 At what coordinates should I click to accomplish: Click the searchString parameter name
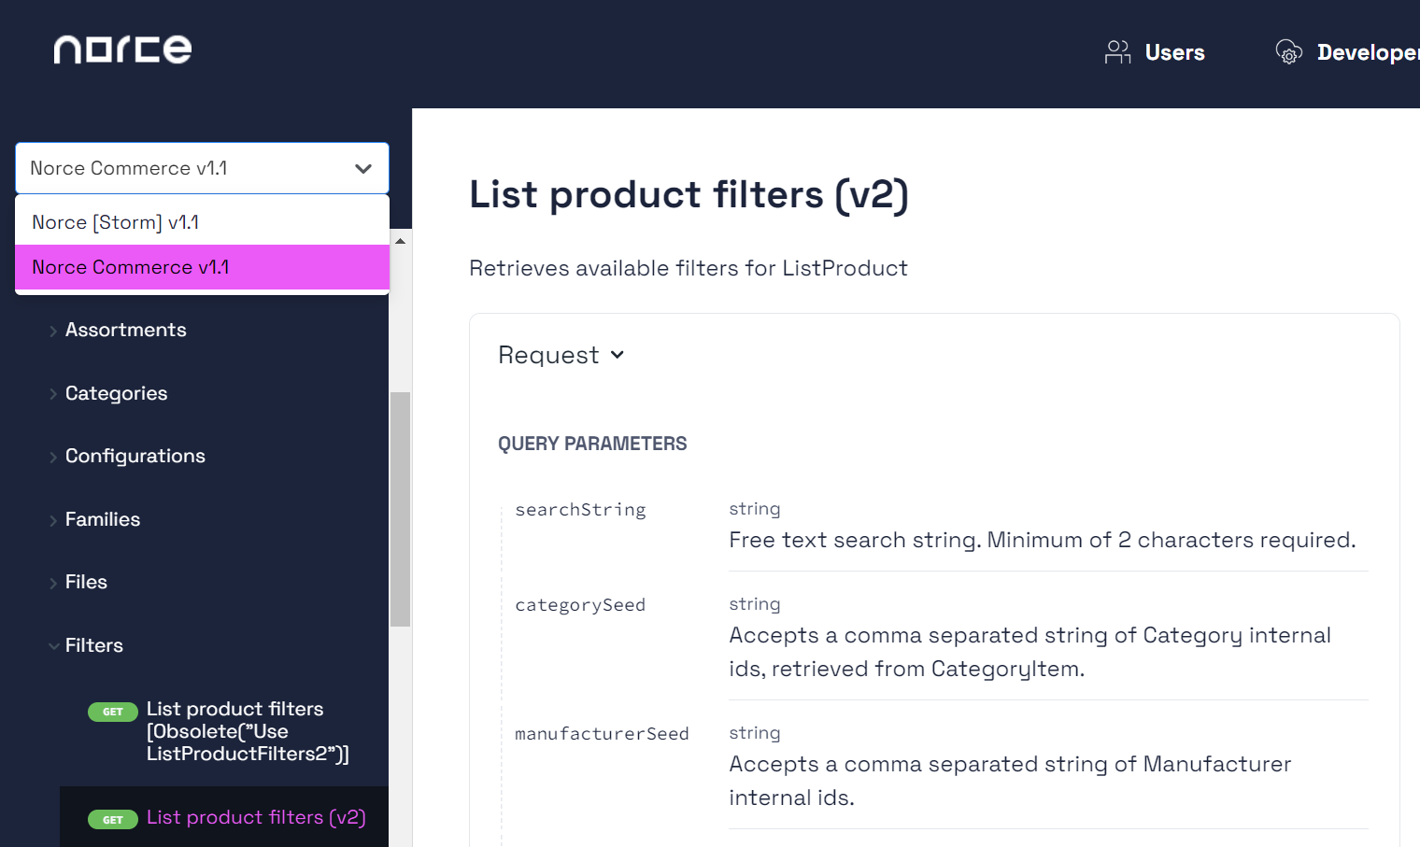click(x=580, y=510)
